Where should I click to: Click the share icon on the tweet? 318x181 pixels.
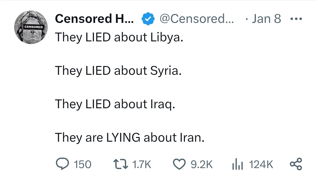296,164
